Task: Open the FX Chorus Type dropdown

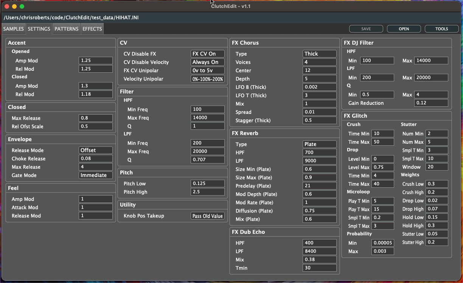Action: coord(320,54)
